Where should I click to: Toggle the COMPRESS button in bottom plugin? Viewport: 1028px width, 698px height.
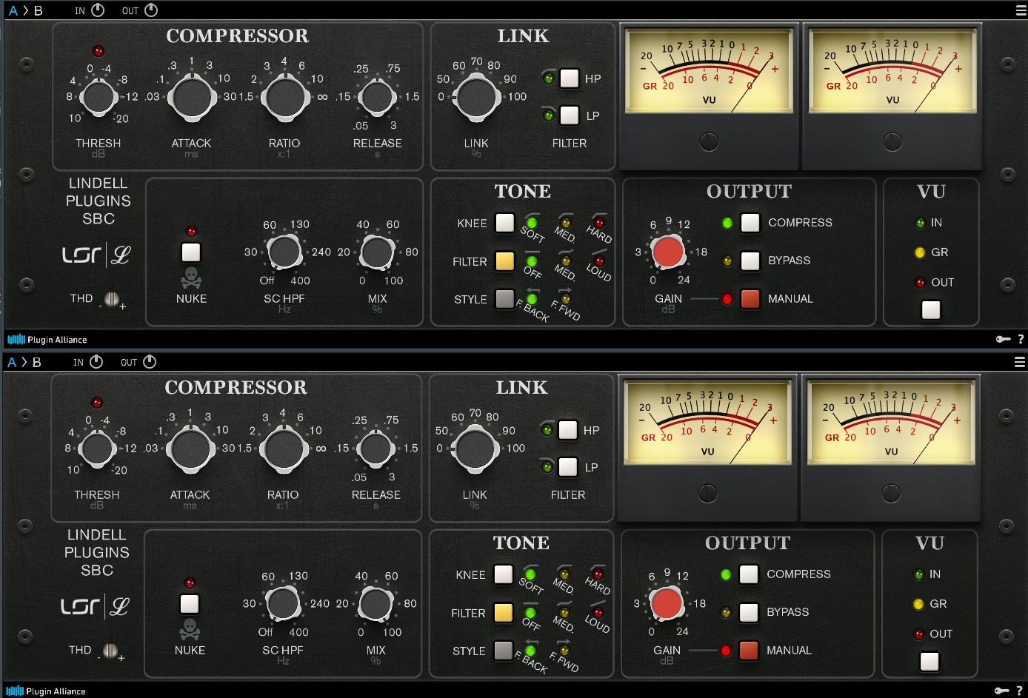tap(749, 574)
